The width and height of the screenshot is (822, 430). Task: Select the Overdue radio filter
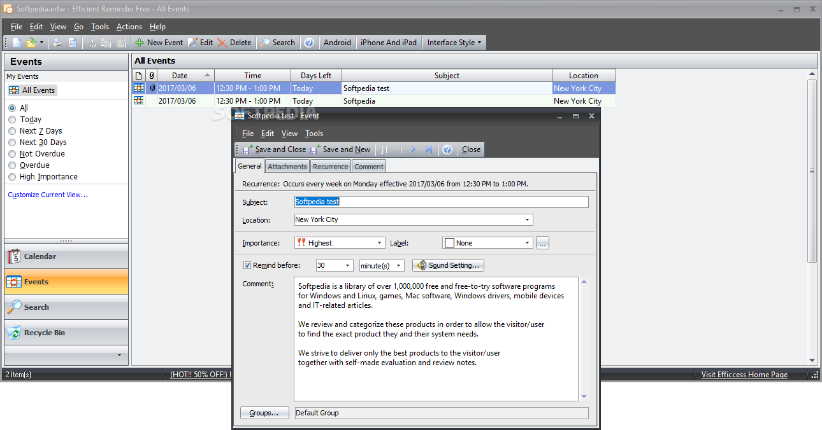(12, 165)
